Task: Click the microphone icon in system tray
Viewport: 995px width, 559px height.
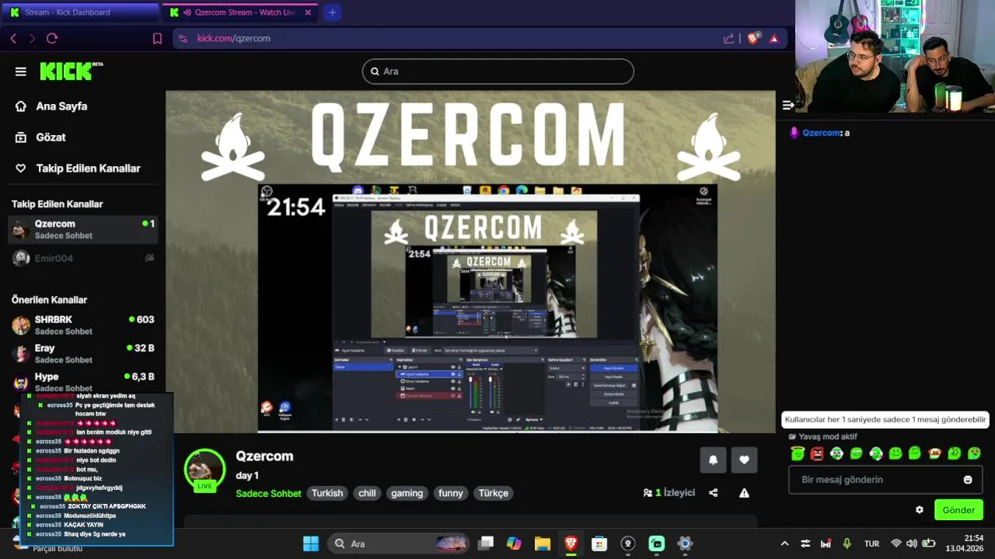Action: [x=847, y=543]
